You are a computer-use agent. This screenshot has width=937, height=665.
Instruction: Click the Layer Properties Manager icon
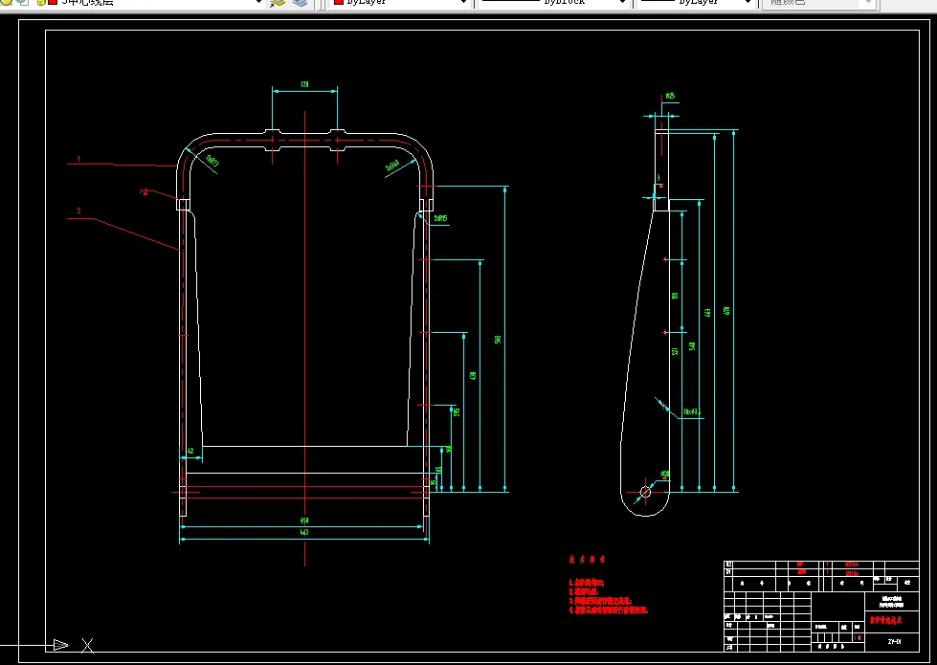click(278, 3)
